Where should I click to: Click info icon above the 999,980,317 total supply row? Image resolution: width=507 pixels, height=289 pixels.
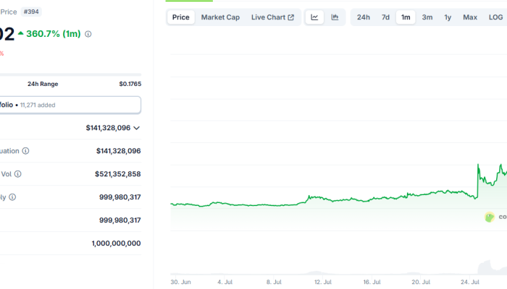(12, 197)
